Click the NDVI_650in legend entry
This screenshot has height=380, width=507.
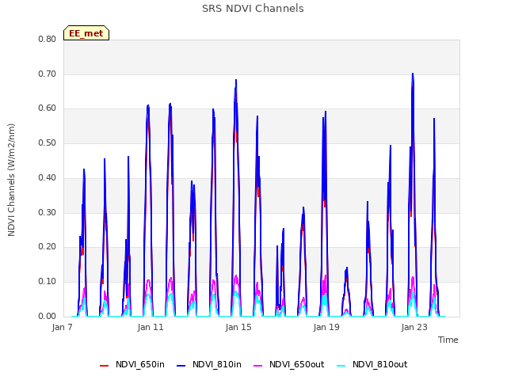coord(132,364)
